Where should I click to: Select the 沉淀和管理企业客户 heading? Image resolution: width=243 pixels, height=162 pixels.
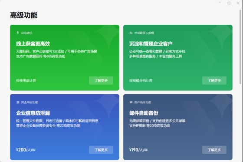151,43
